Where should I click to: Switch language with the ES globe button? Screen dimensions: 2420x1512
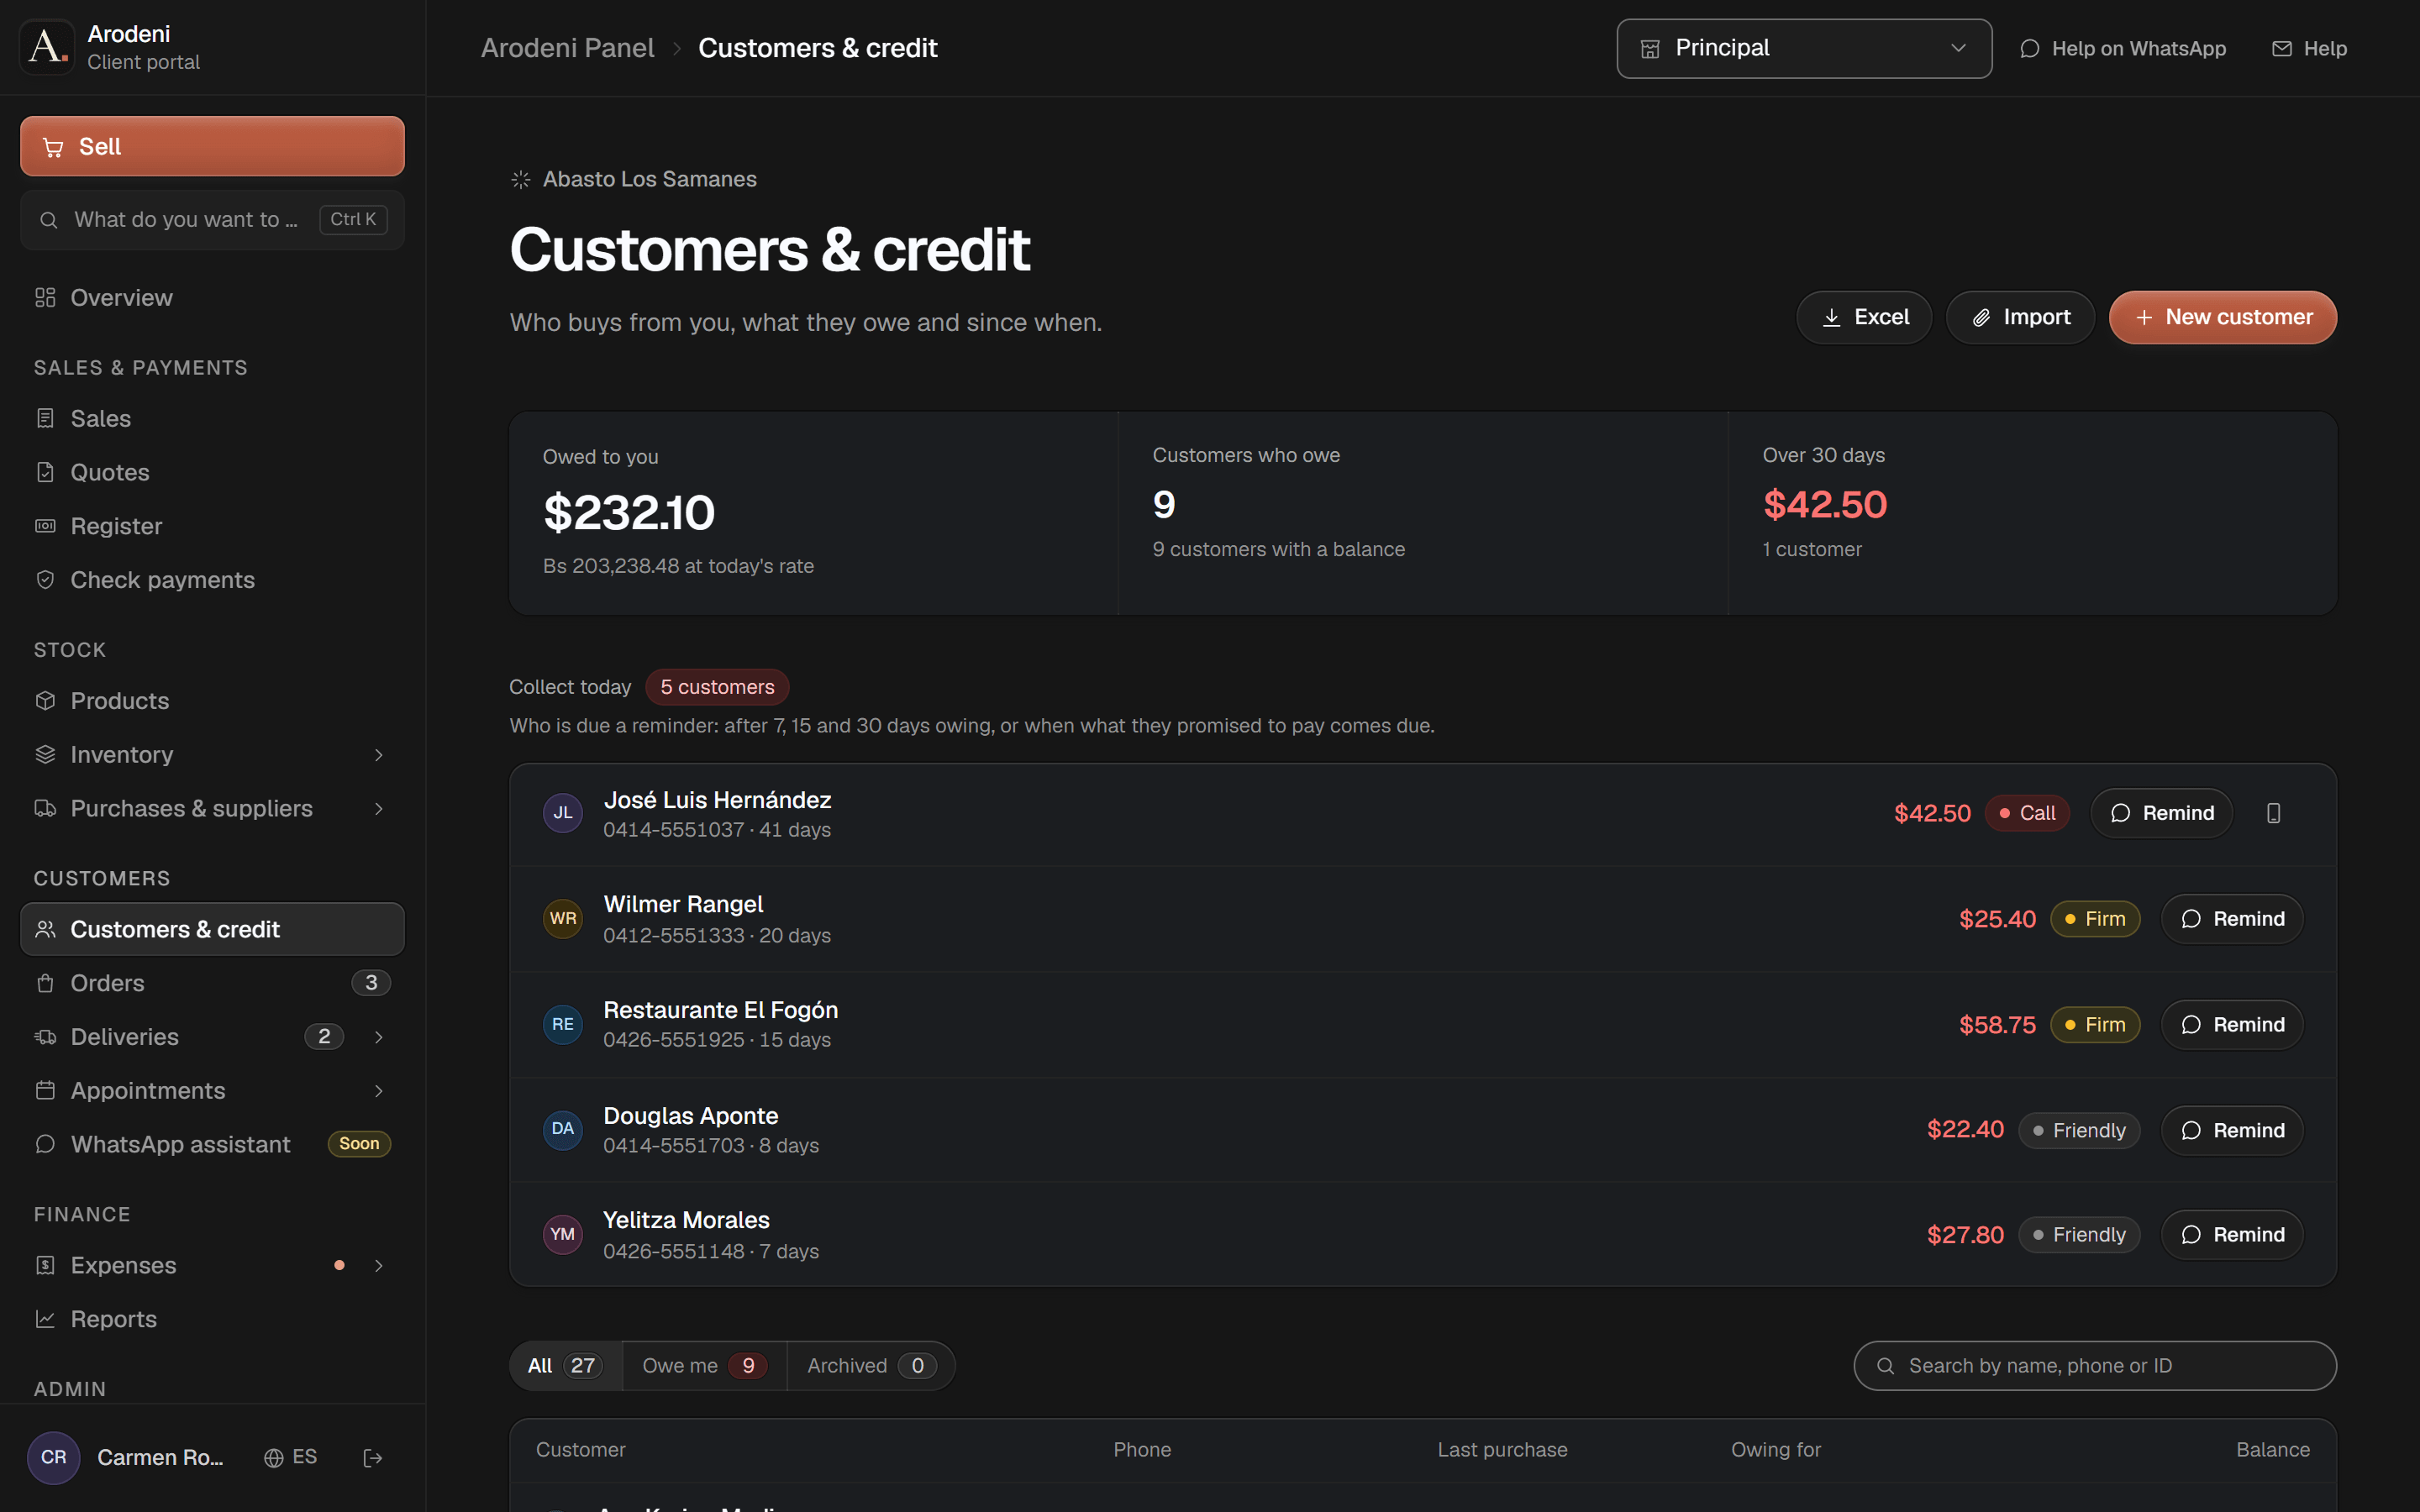coord(291,1457)
